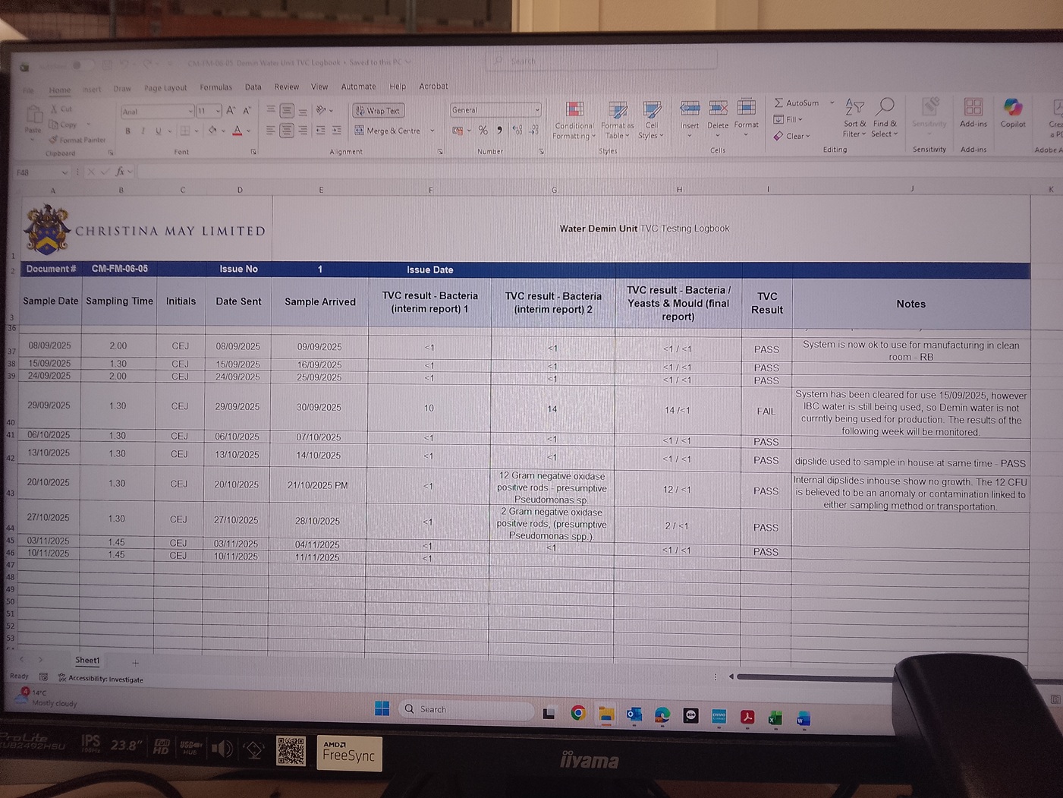
Task: Open the font size dropdown
Action: coord(217,112)
